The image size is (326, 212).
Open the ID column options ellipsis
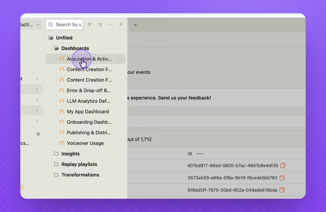[x=200, y=154]
